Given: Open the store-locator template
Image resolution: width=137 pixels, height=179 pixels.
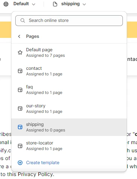Looking at the screenshot, I should tap(69, 146).
